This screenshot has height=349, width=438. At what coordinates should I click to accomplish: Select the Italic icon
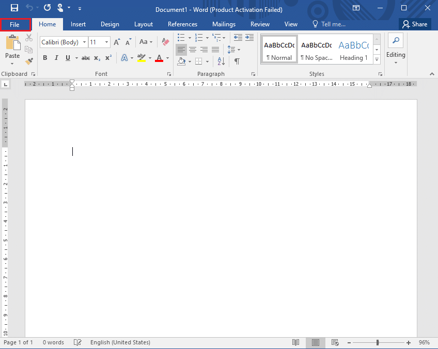coord(56,58)
